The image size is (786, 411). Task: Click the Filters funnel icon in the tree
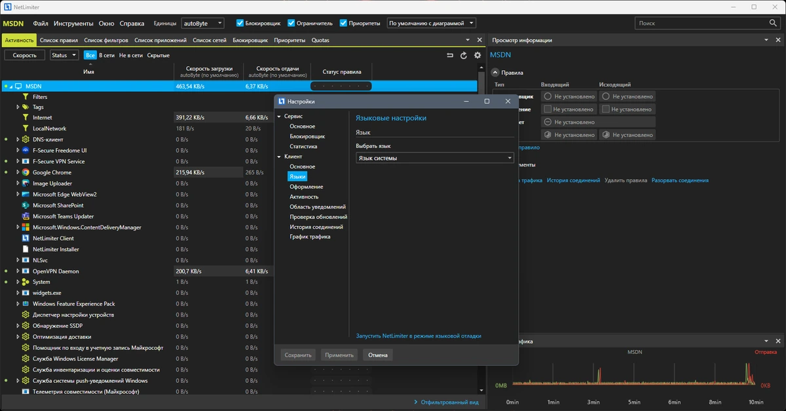pyautogui.click(x=26, y=96)
